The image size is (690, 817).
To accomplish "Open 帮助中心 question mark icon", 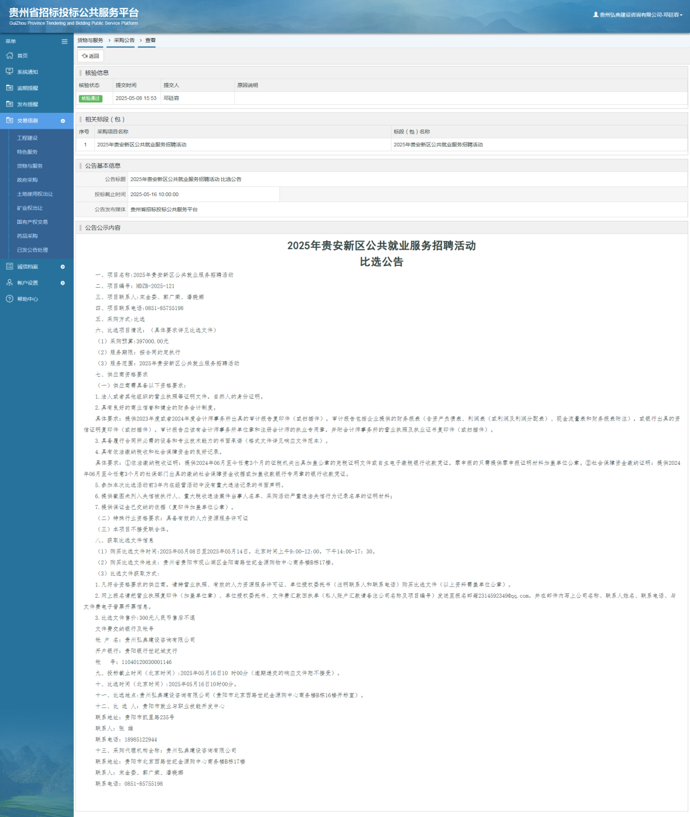I will [x=9, y=299].
